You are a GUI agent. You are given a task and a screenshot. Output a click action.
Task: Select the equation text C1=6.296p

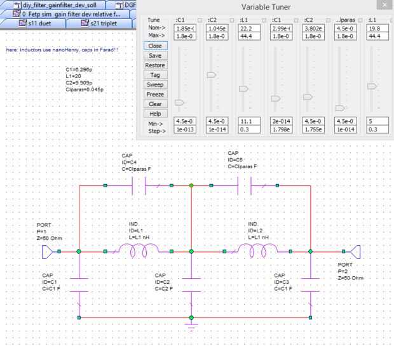[79, 70]
